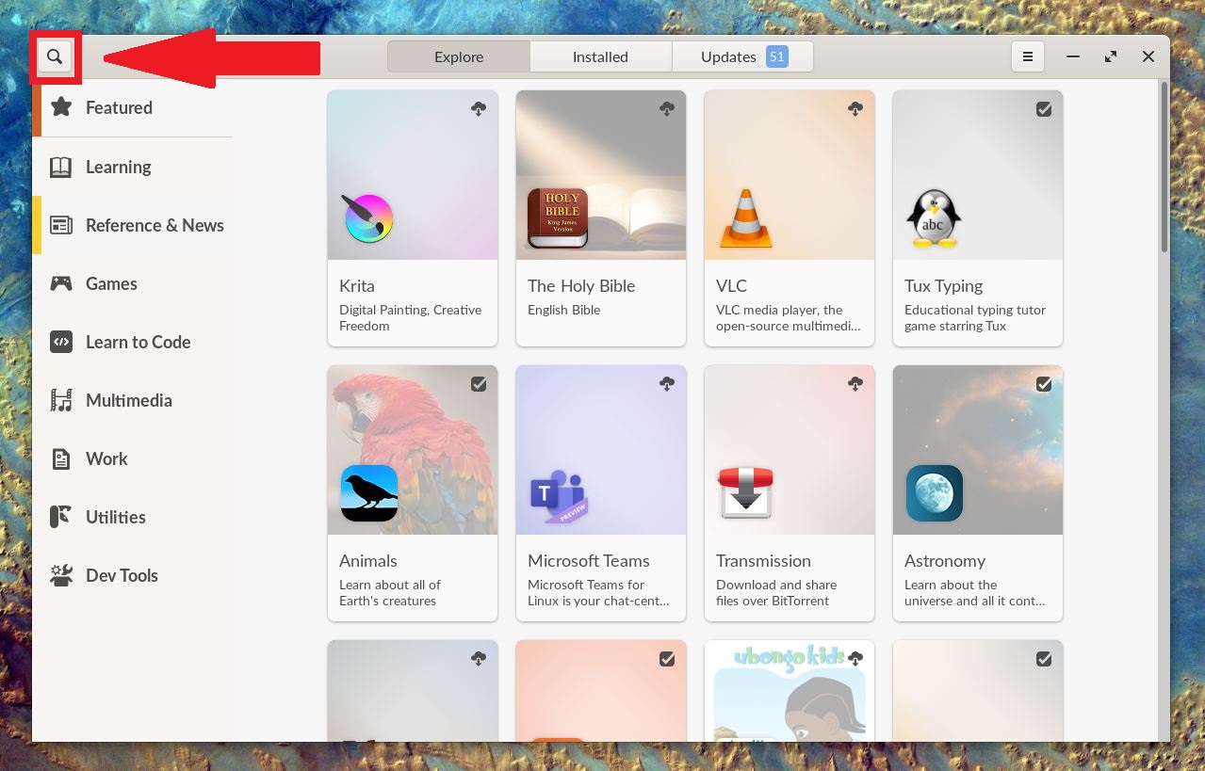Select the Learn to Code icon
The image size is (1205, 771).
pyautogui.click(x=61, y=342)
